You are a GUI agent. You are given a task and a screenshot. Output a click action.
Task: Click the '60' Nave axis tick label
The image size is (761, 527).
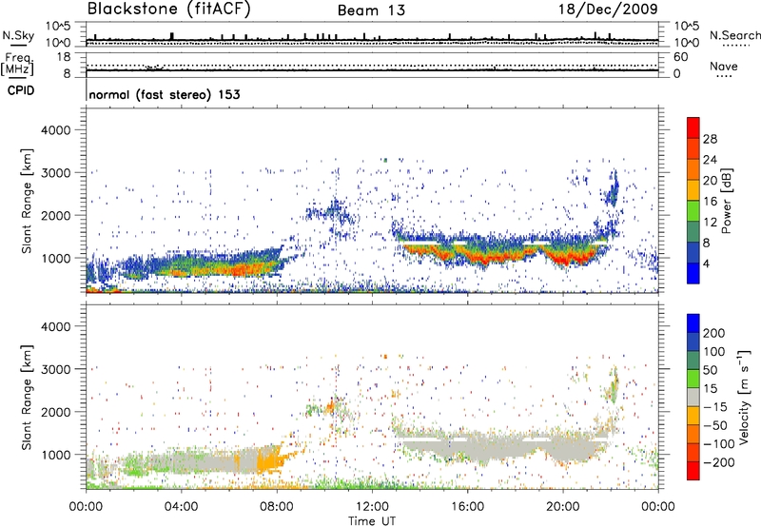pos(681,57)
